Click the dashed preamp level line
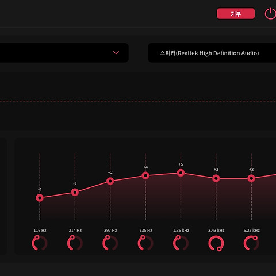Image resolution: width=276 pixels, height=276 pixels. coord(138,101)
